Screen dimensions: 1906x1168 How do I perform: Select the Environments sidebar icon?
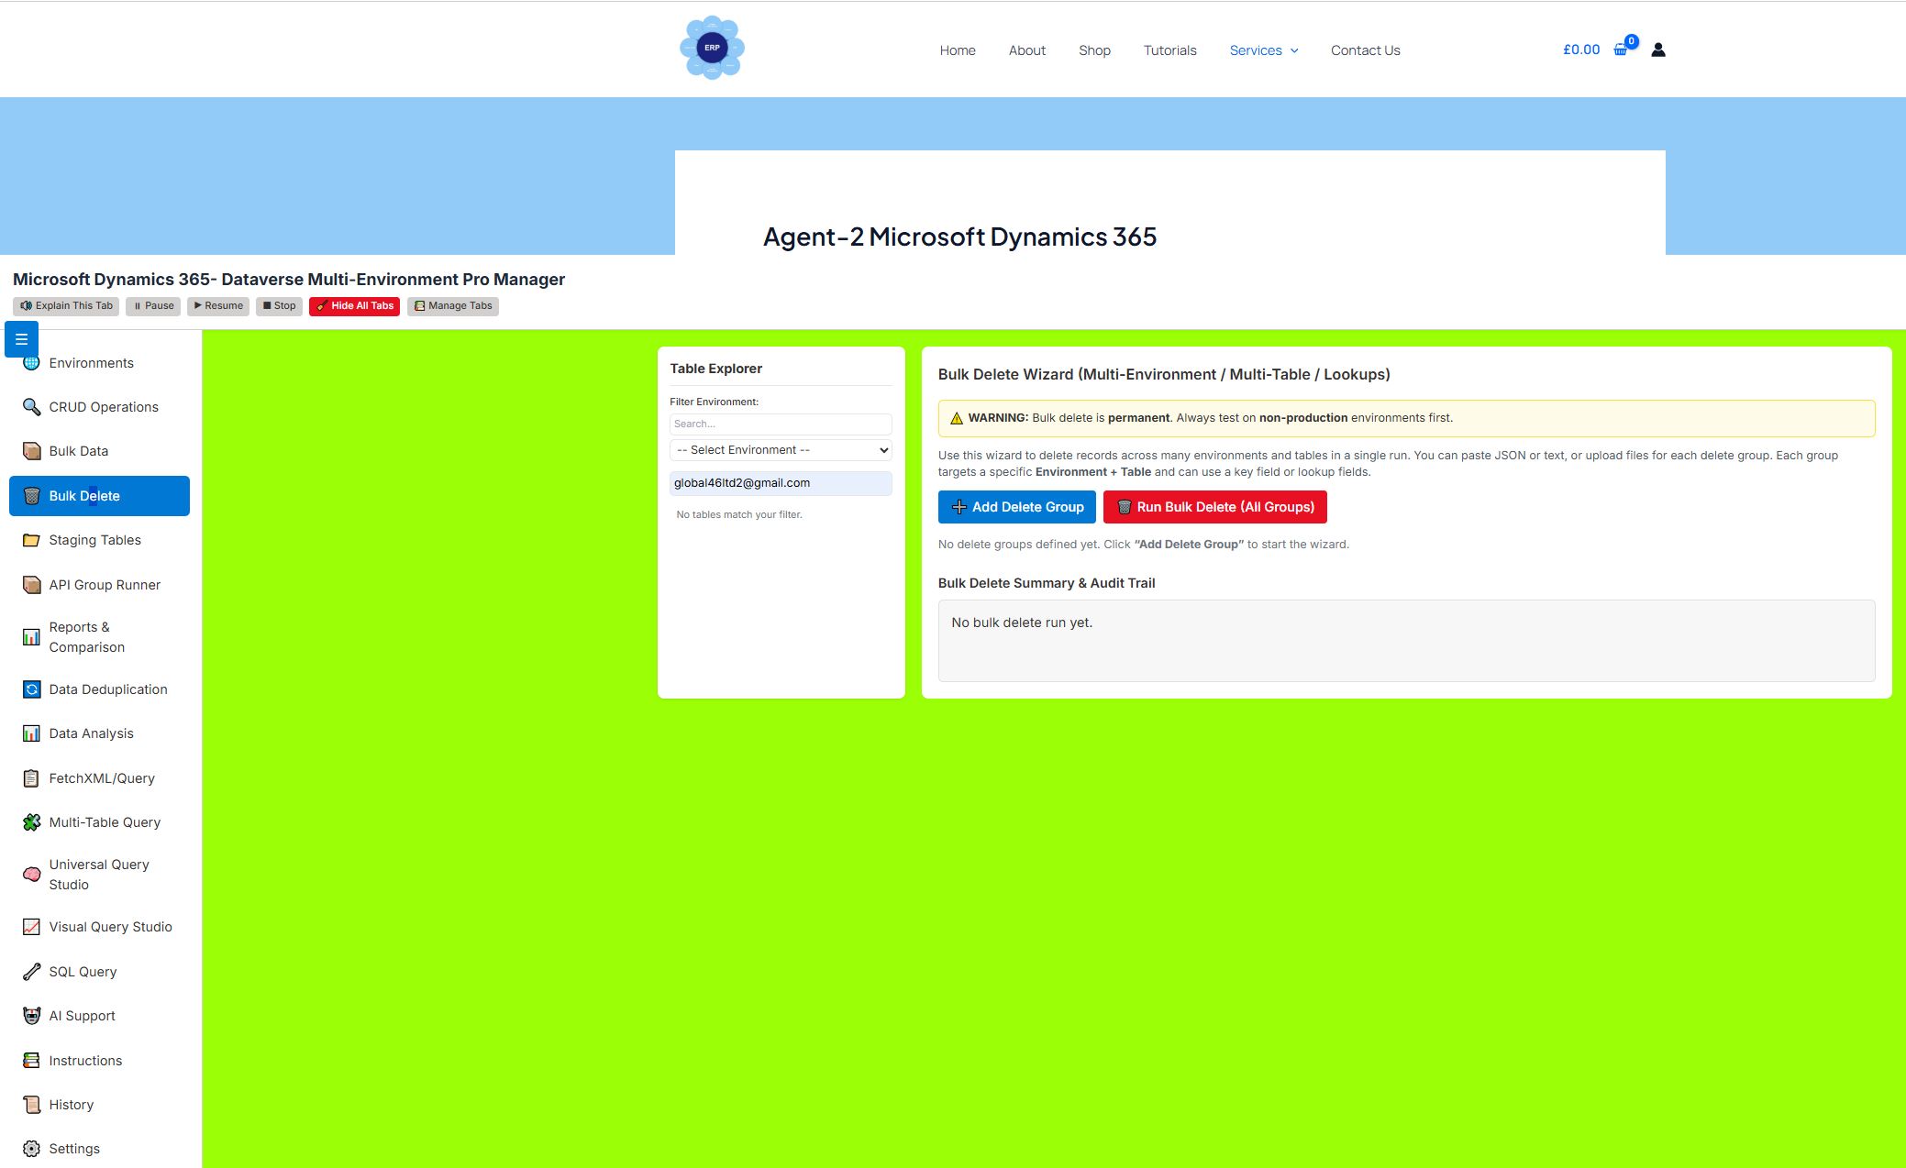tap(30, 362)
